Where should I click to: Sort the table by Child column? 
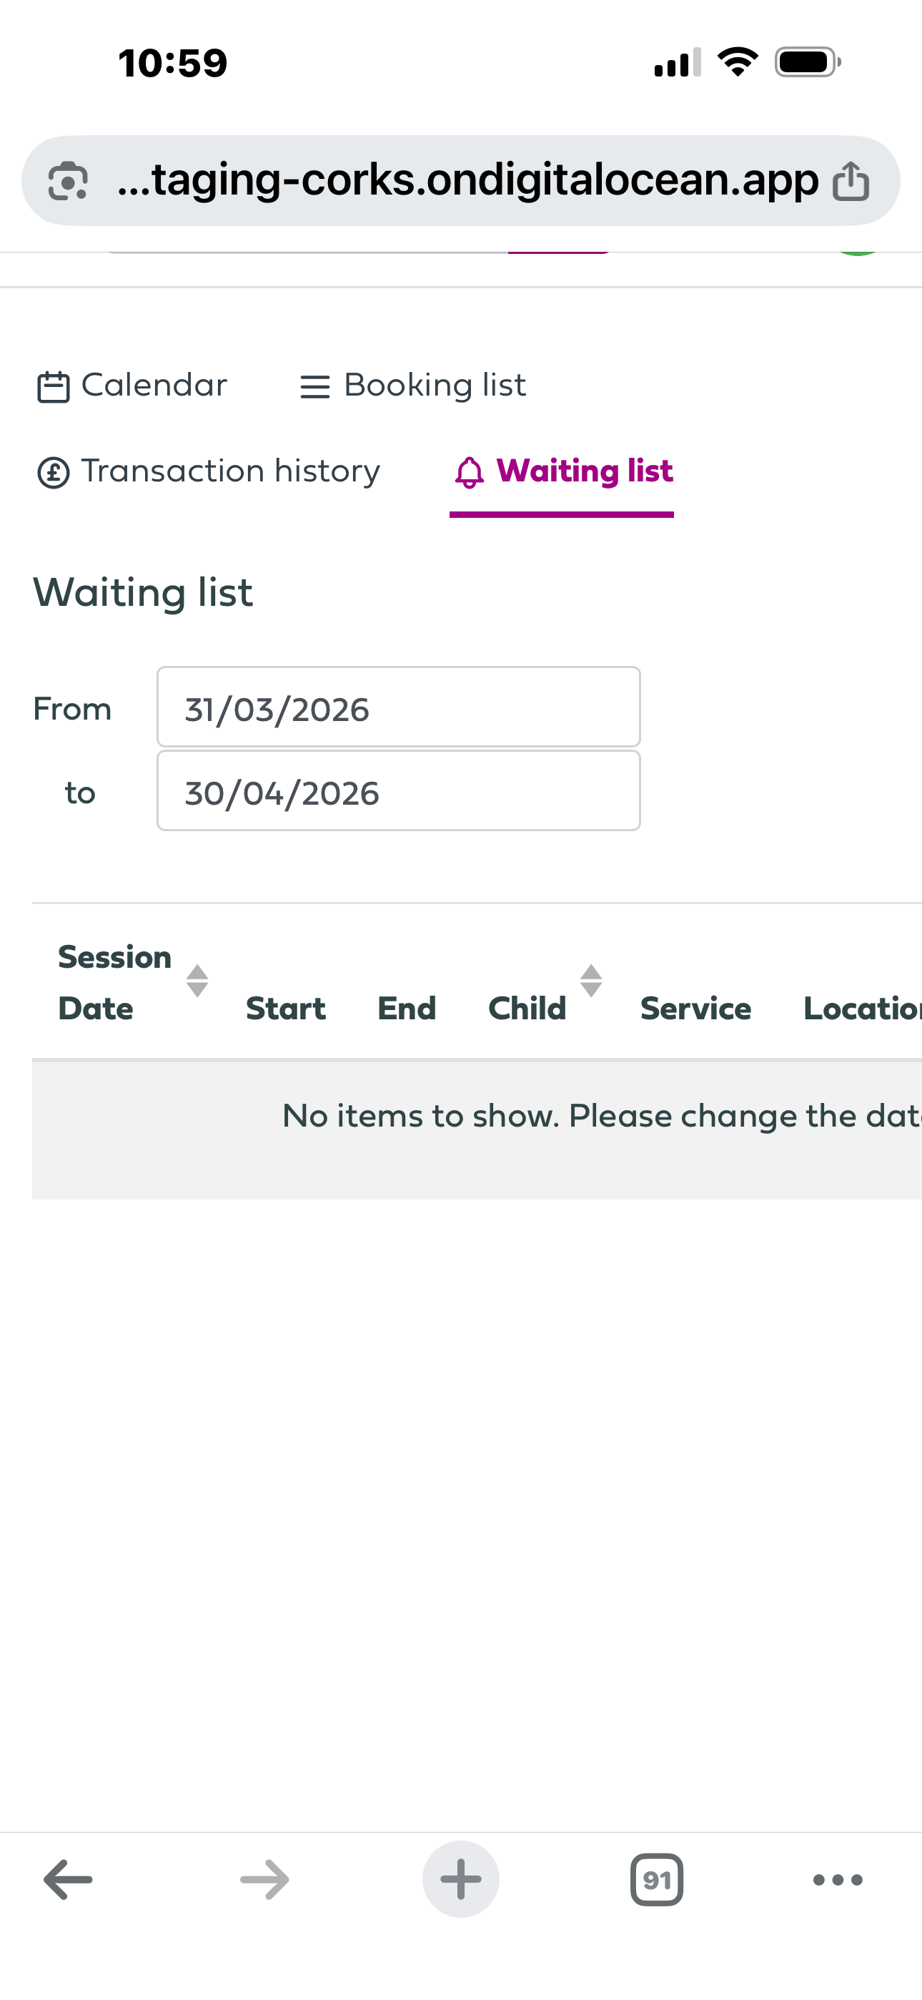click(591, 981)
